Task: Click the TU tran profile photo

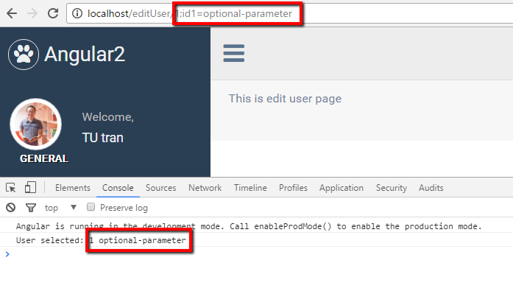Action: coord(35,125)
